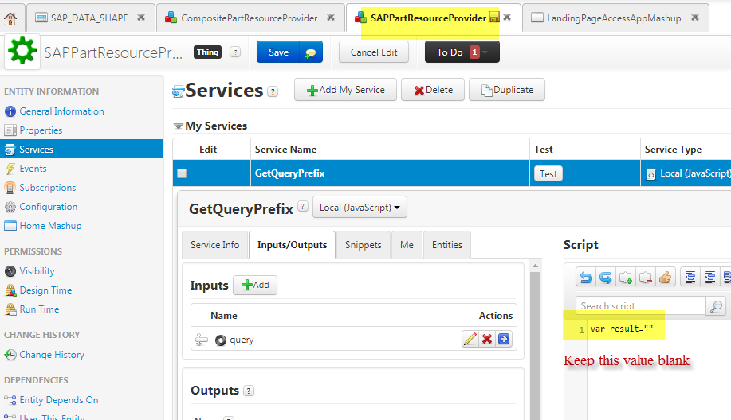Open Run Time permissions
Screen dimensions: 731x420
(39, 309)
